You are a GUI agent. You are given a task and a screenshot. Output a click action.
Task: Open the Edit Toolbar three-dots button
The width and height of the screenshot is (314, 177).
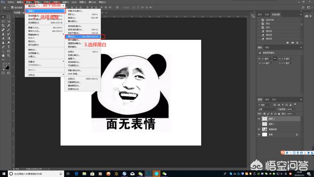point(3,59)
